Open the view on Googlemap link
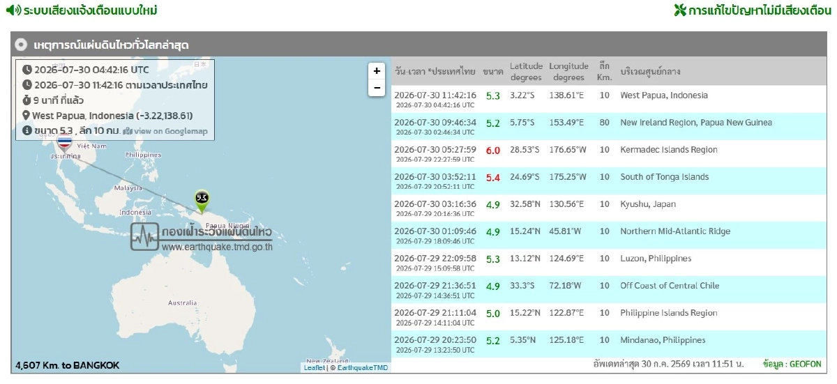The height and width of the screenshot is (384, 837). tap(165, 131)
